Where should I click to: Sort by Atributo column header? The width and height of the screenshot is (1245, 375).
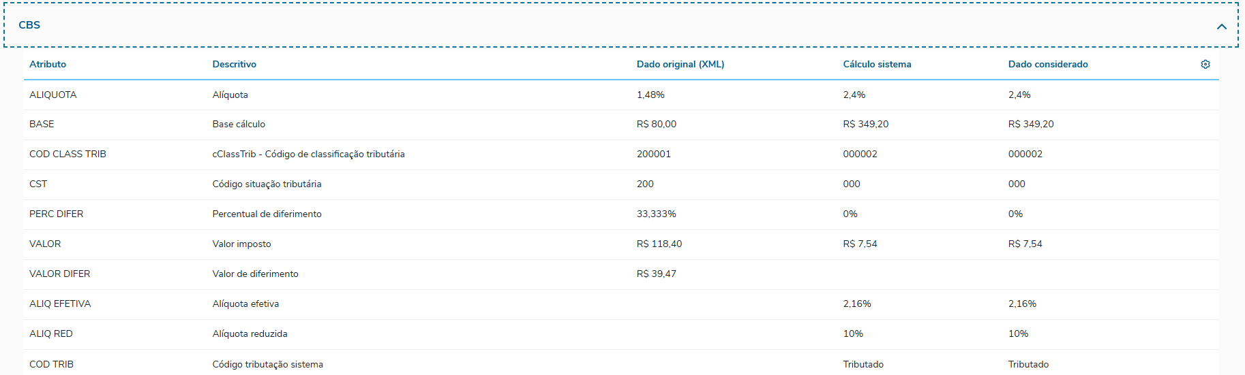click(x=48, y=64)
